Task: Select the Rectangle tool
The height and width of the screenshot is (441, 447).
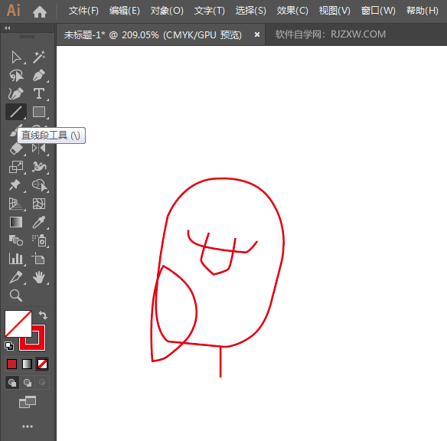Action: click(39, 112)
